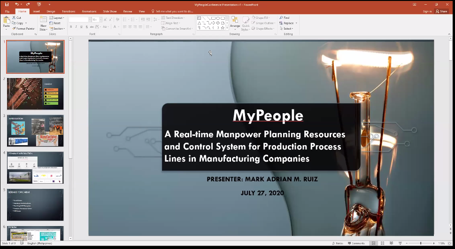
Task: Switch to Animations tab
Action: tap(89, 11)
